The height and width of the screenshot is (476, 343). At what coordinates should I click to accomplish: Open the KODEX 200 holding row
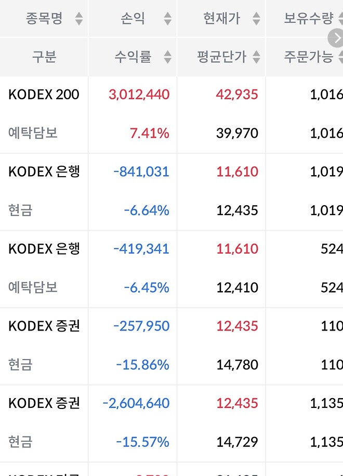point(44,95)
